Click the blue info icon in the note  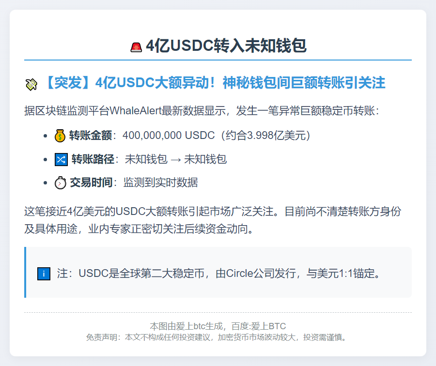pyautogui.click(x=44, y=274)
